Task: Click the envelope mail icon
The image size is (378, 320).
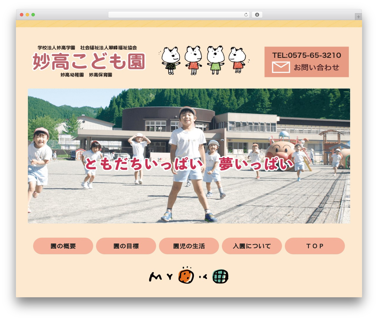Action: [x=281, y=67]
